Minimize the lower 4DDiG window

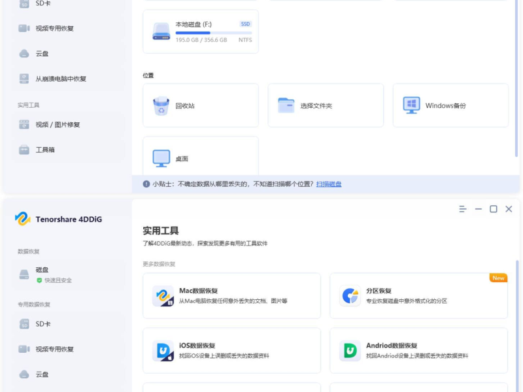[479, 209]
